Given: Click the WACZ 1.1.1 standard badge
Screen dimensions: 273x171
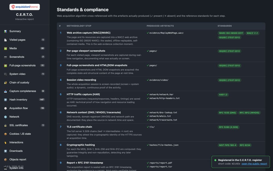Looking at the screenshot, I should [252, 33].
